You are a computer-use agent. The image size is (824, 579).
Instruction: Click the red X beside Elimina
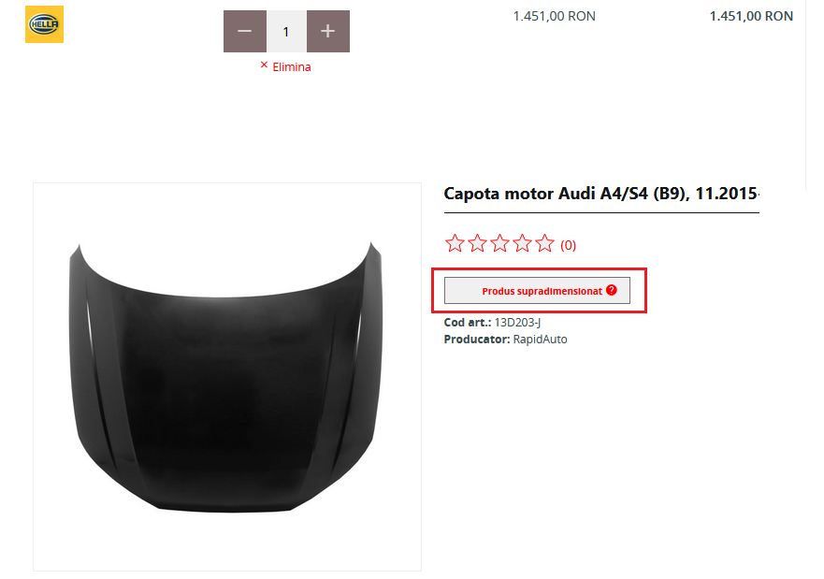click(x=264, y=65)
